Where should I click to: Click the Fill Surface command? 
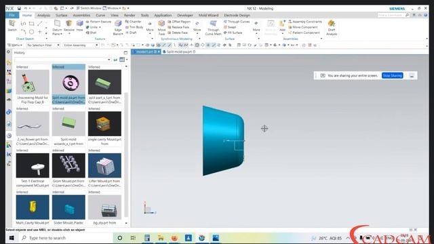(x=233, y=33)
